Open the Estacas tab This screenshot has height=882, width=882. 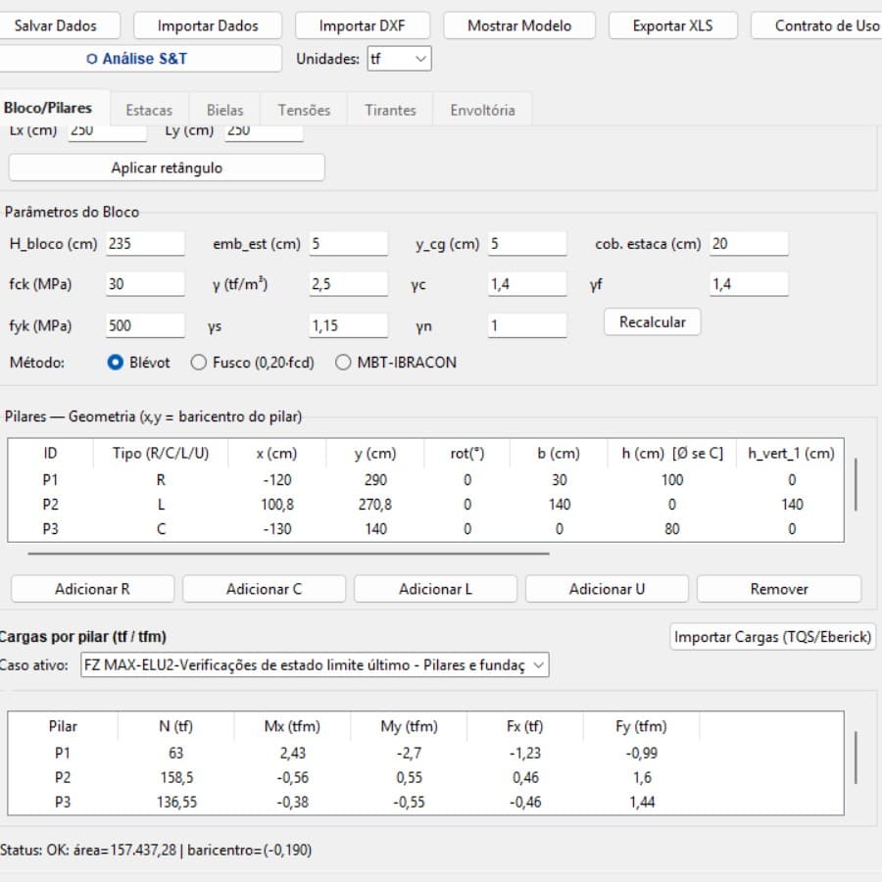[x=149, y=110]
